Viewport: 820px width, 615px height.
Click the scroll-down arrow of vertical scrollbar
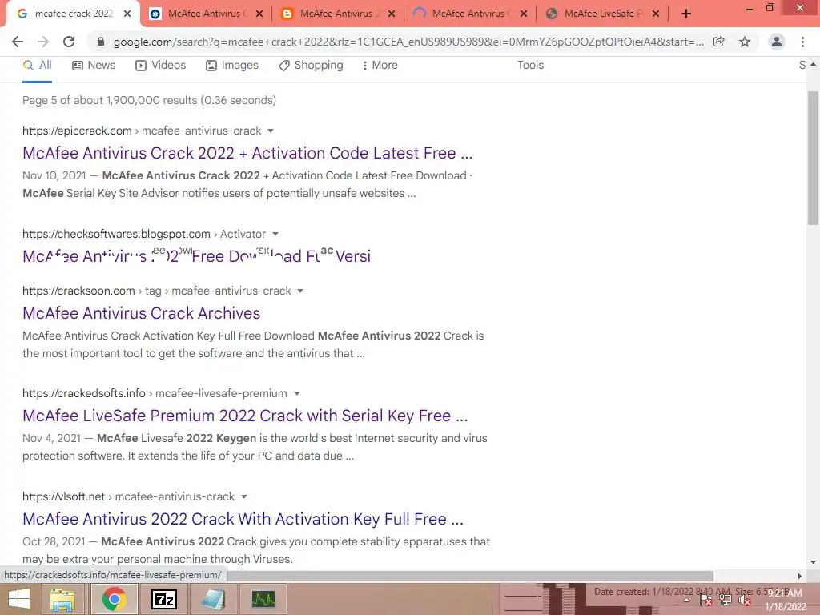tap(813, 563)
